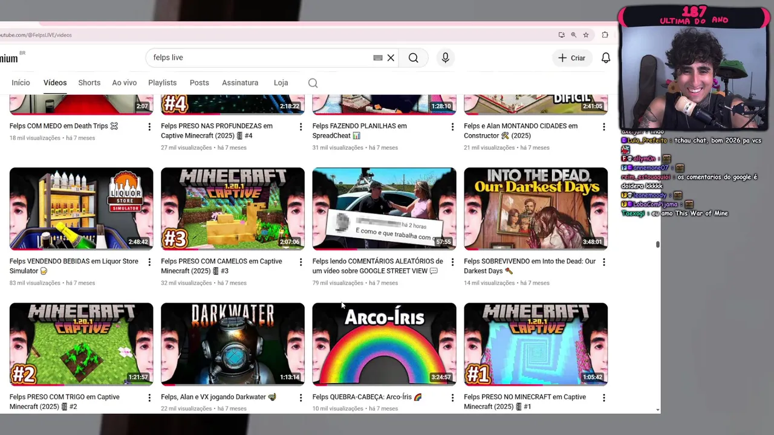The image size is (774, 435).
Task: Open browser extensions puzzle icon
Action: pyautogui.click(x=605, y=35)
